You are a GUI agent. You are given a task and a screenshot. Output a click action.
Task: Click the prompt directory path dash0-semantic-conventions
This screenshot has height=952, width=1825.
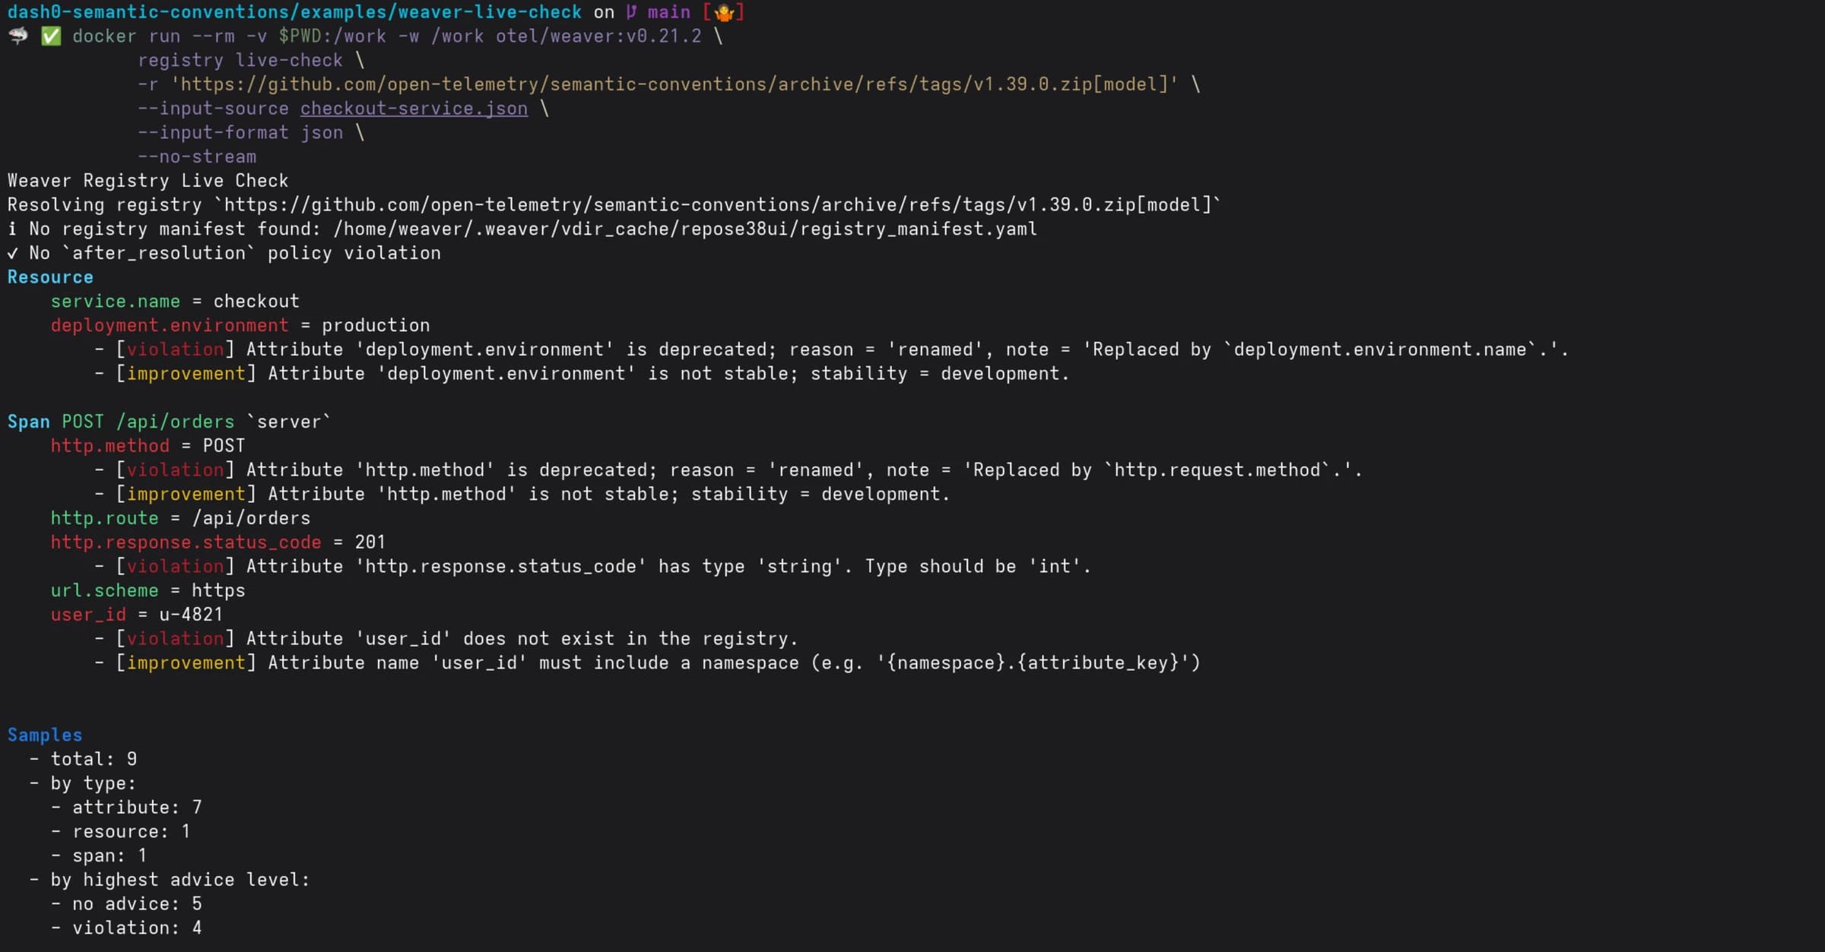click(295, 12)
